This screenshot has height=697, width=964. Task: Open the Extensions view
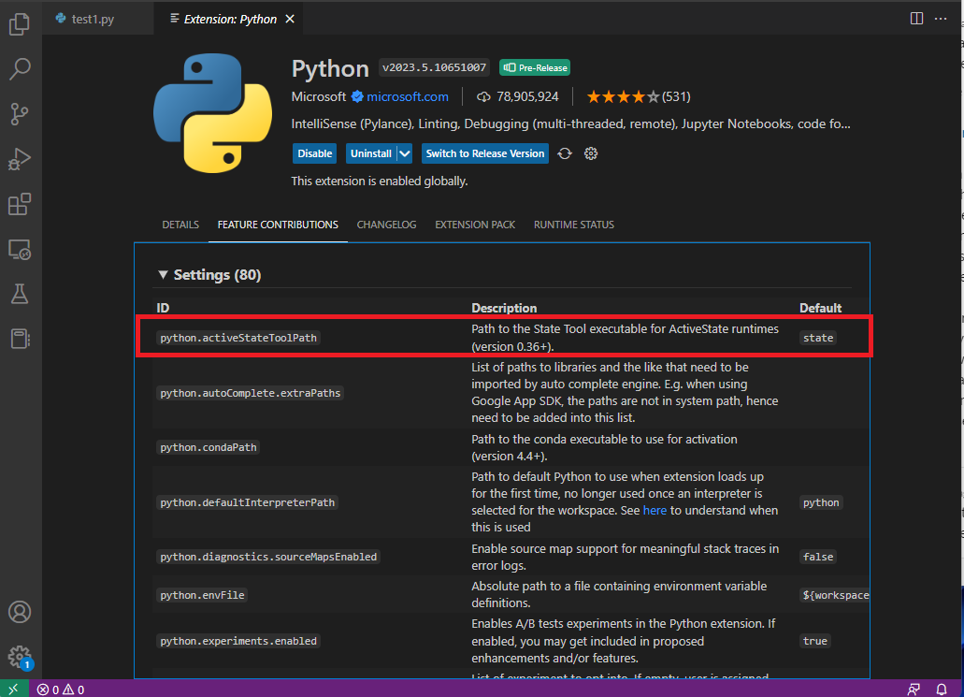[20, 204]
